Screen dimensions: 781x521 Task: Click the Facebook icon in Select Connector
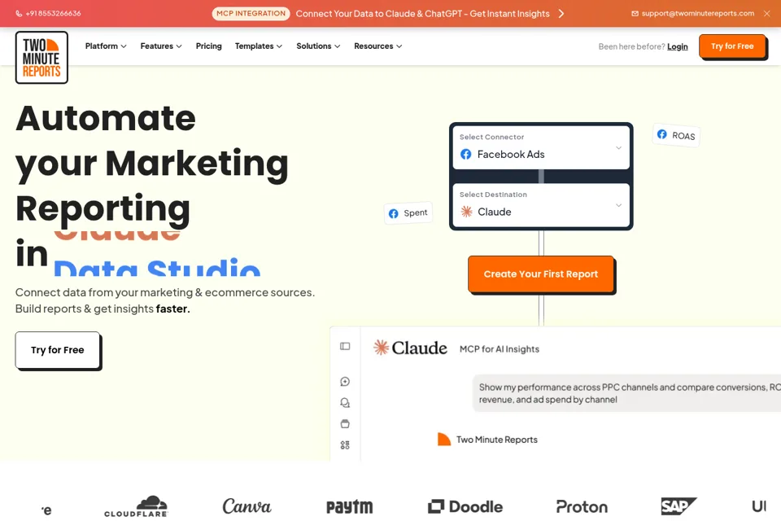tap(465, 154)
